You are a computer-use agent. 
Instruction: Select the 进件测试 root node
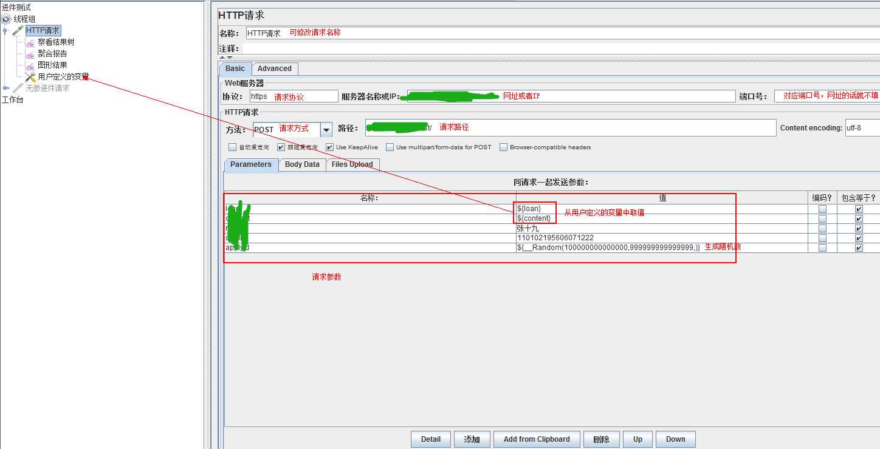pyautogui.click(x=16, y=7)
